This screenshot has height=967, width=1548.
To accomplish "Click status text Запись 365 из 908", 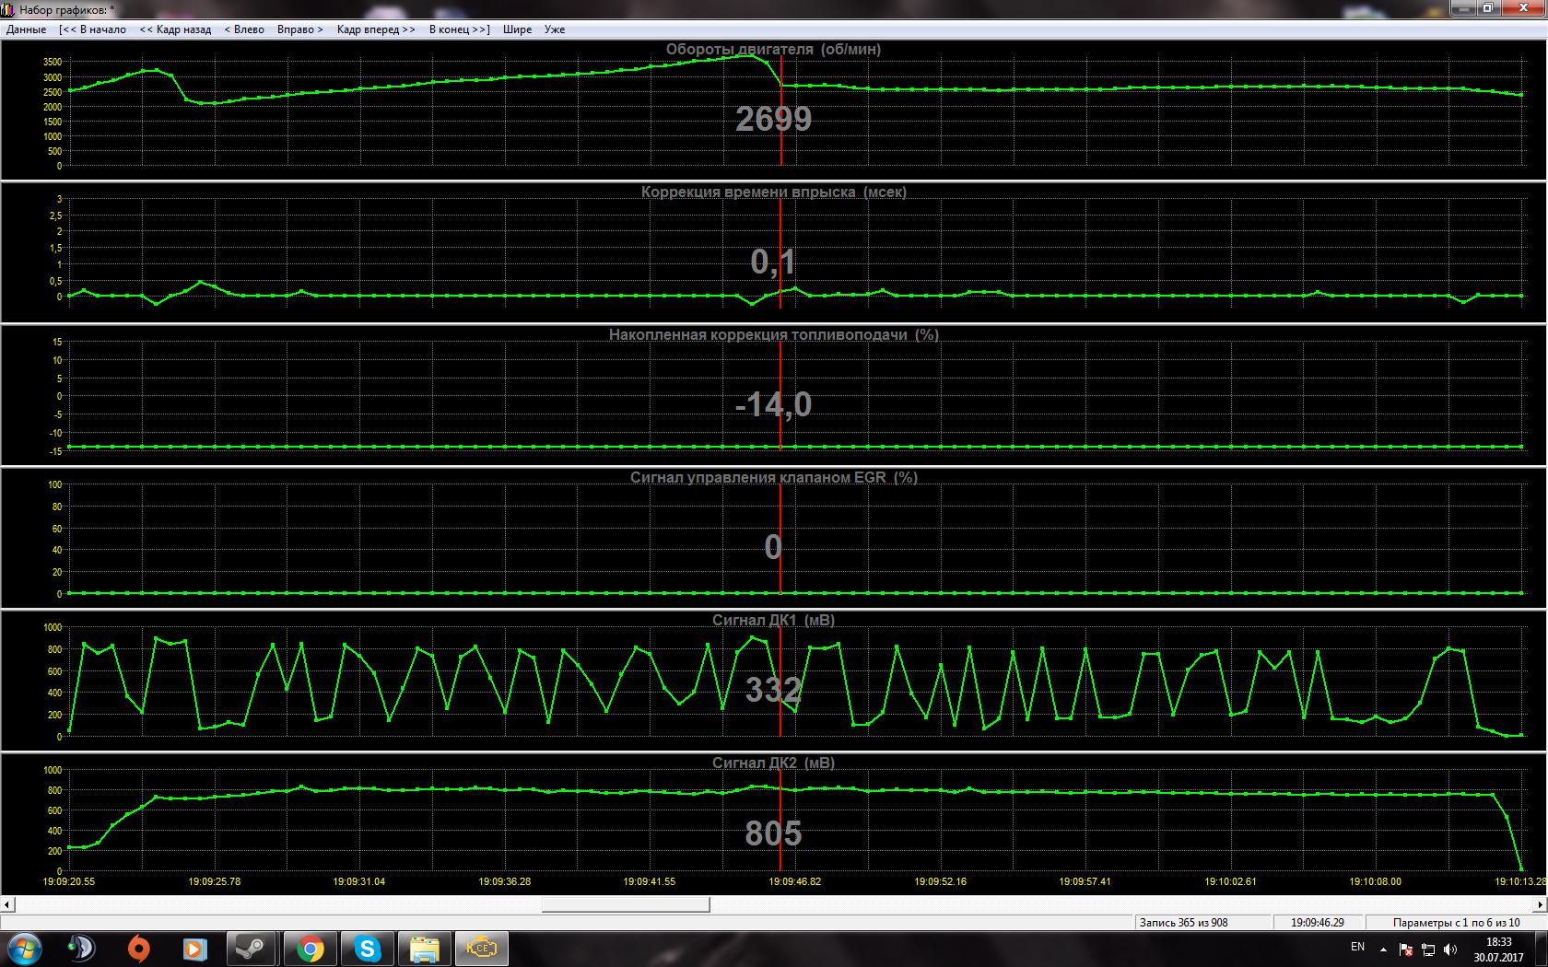I will (x=1183, y=922).
